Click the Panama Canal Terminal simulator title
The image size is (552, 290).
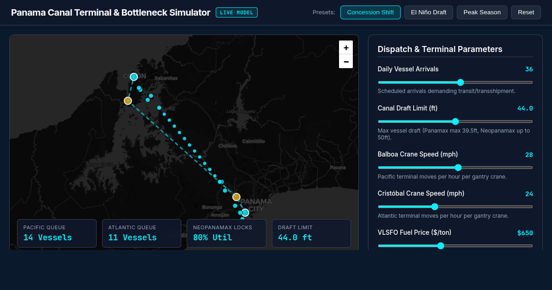(x=110, y=12)
